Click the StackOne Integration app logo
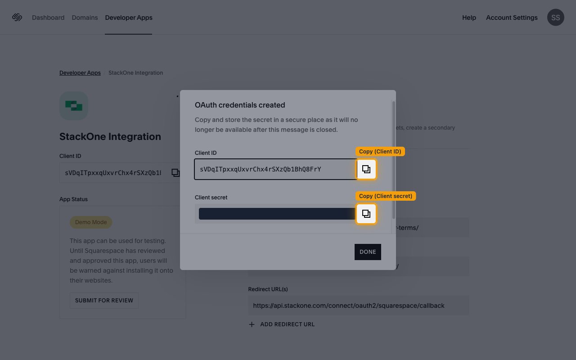 point(74,106)
